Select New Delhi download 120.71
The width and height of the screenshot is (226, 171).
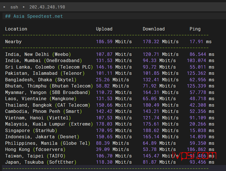(x=151, y=54)
